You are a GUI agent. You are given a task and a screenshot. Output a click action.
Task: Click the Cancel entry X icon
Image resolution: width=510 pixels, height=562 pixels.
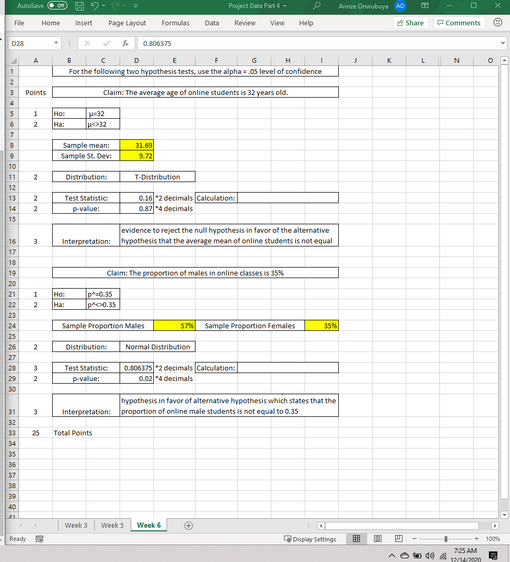pyautogui.click(x=87, y=43)
